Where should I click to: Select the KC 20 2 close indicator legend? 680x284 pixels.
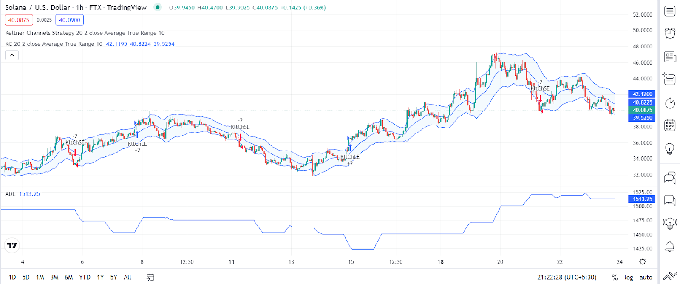(54, 44)
